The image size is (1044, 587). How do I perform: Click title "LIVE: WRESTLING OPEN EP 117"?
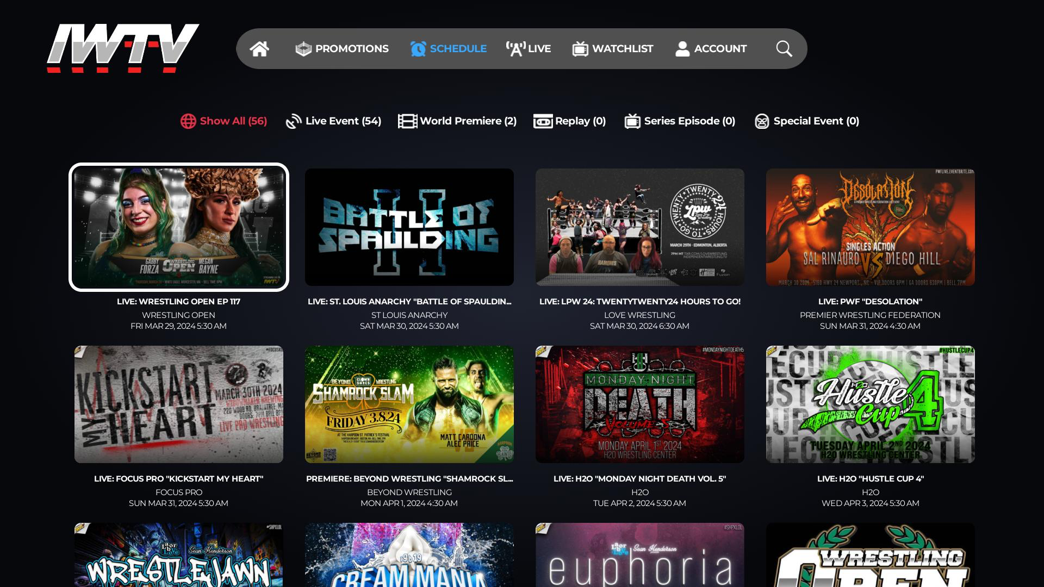pyautogui.click(x=179, y=302)
